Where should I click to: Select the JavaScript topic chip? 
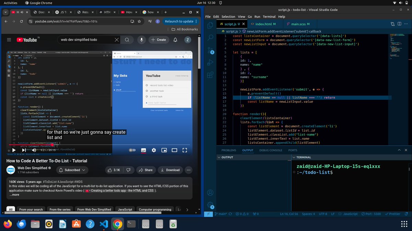point(125,210)
